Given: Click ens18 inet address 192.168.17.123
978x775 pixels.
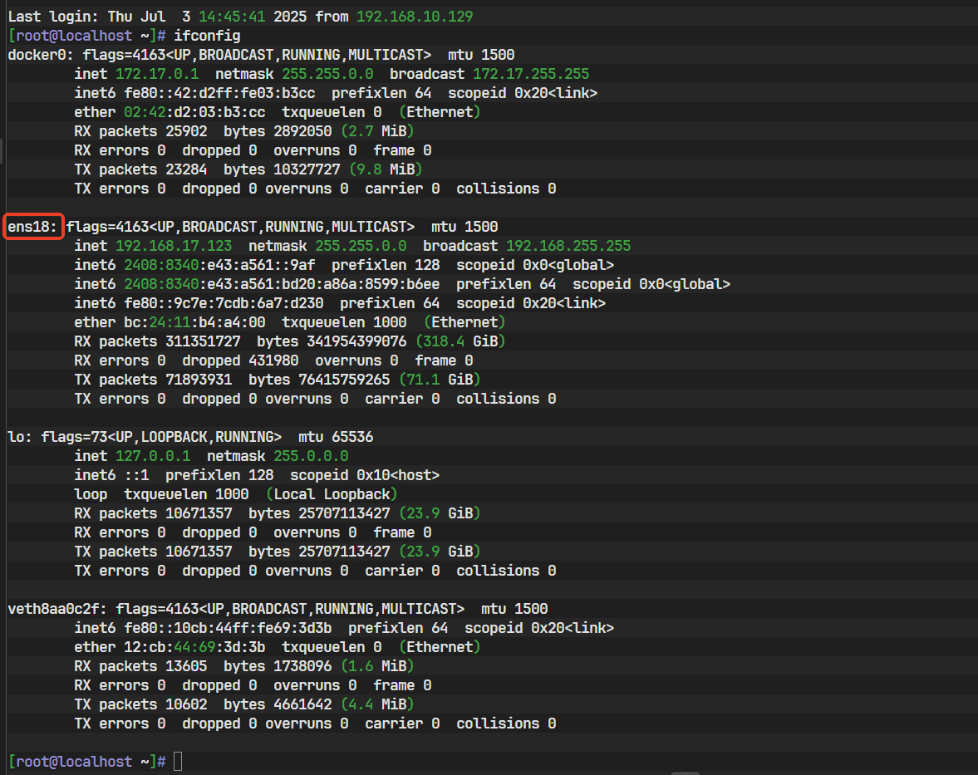Looking at the screenshot, I should click(x=174, y=246).
